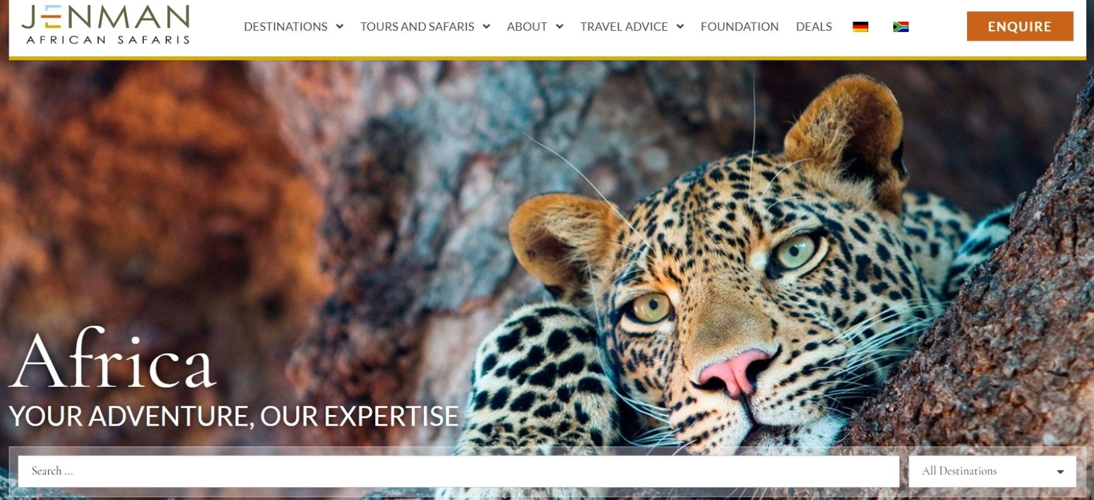The height and width of the screenshot is (500, 1094).
Task: Expand the Destinations menu chevron
Action: (339, 27)
